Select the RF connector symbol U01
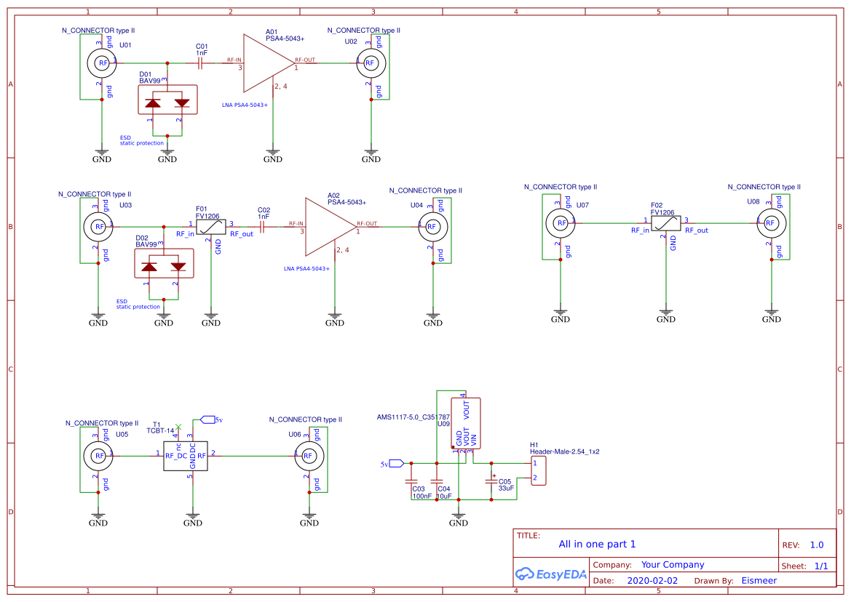Screen dimensions: 851x602 coord(101,63)
